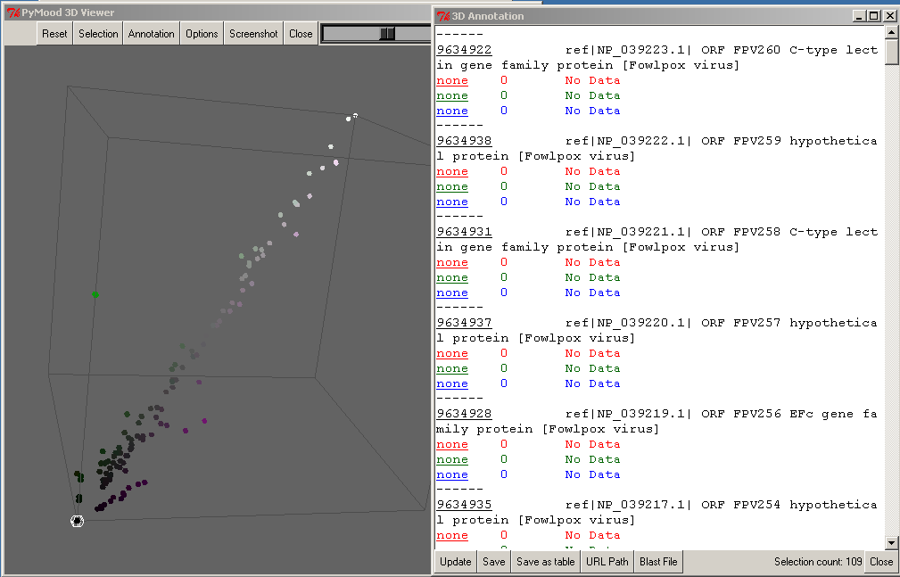Click blue 'none' link under 9634938

pos(452,202)
